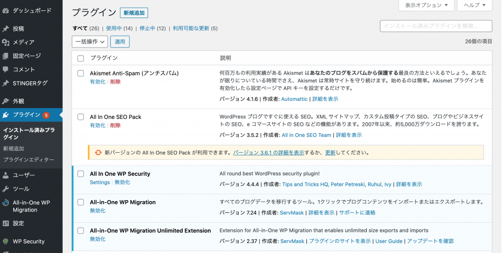Open プラグインエディター submenu item
502x253 pixels.
tap(28, 160)
